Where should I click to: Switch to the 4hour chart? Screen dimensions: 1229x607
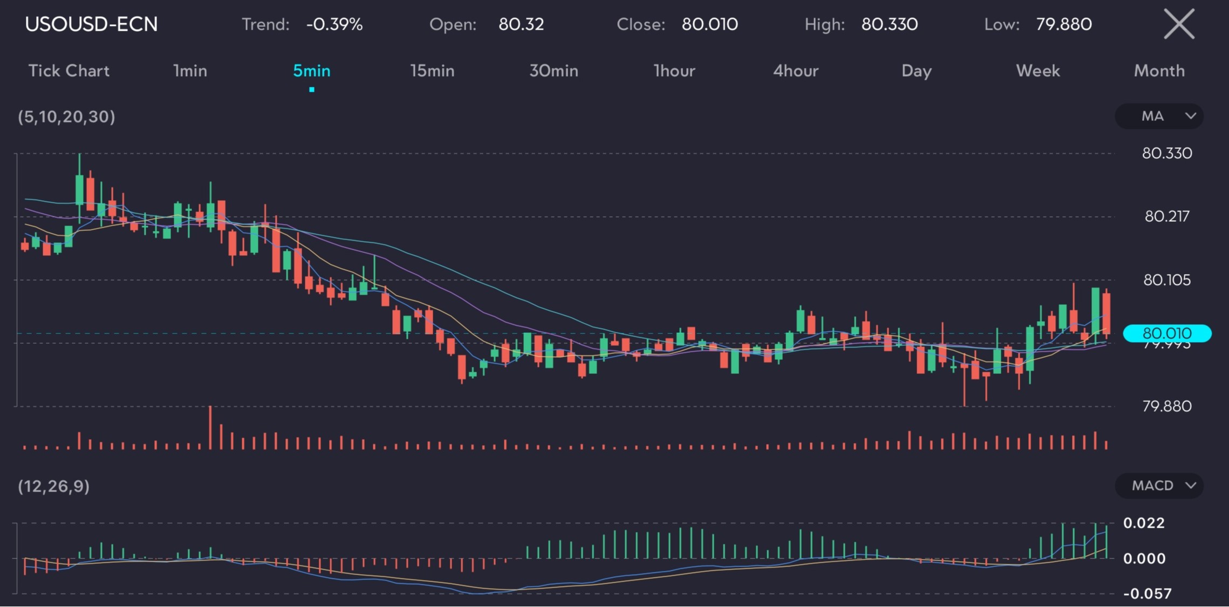(796, 71)
